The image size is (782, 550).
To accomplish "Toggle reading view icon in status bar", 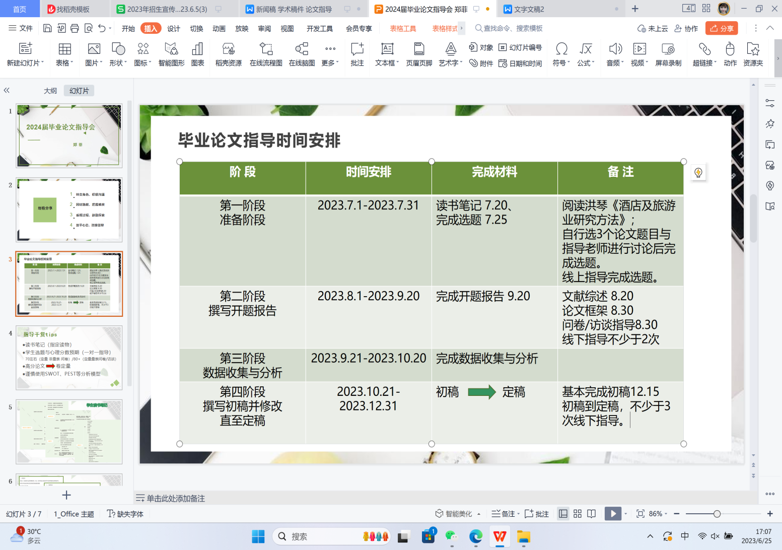I will click(x=592, y=514).
